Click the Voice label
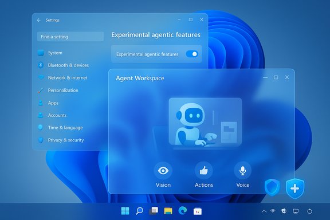The height and width of the screenshot is (220, 330). (243, 185)
